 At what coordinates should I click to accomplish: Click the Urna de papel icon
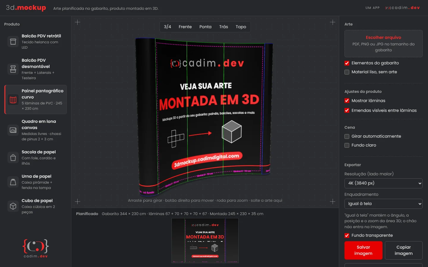coord(13,182)
